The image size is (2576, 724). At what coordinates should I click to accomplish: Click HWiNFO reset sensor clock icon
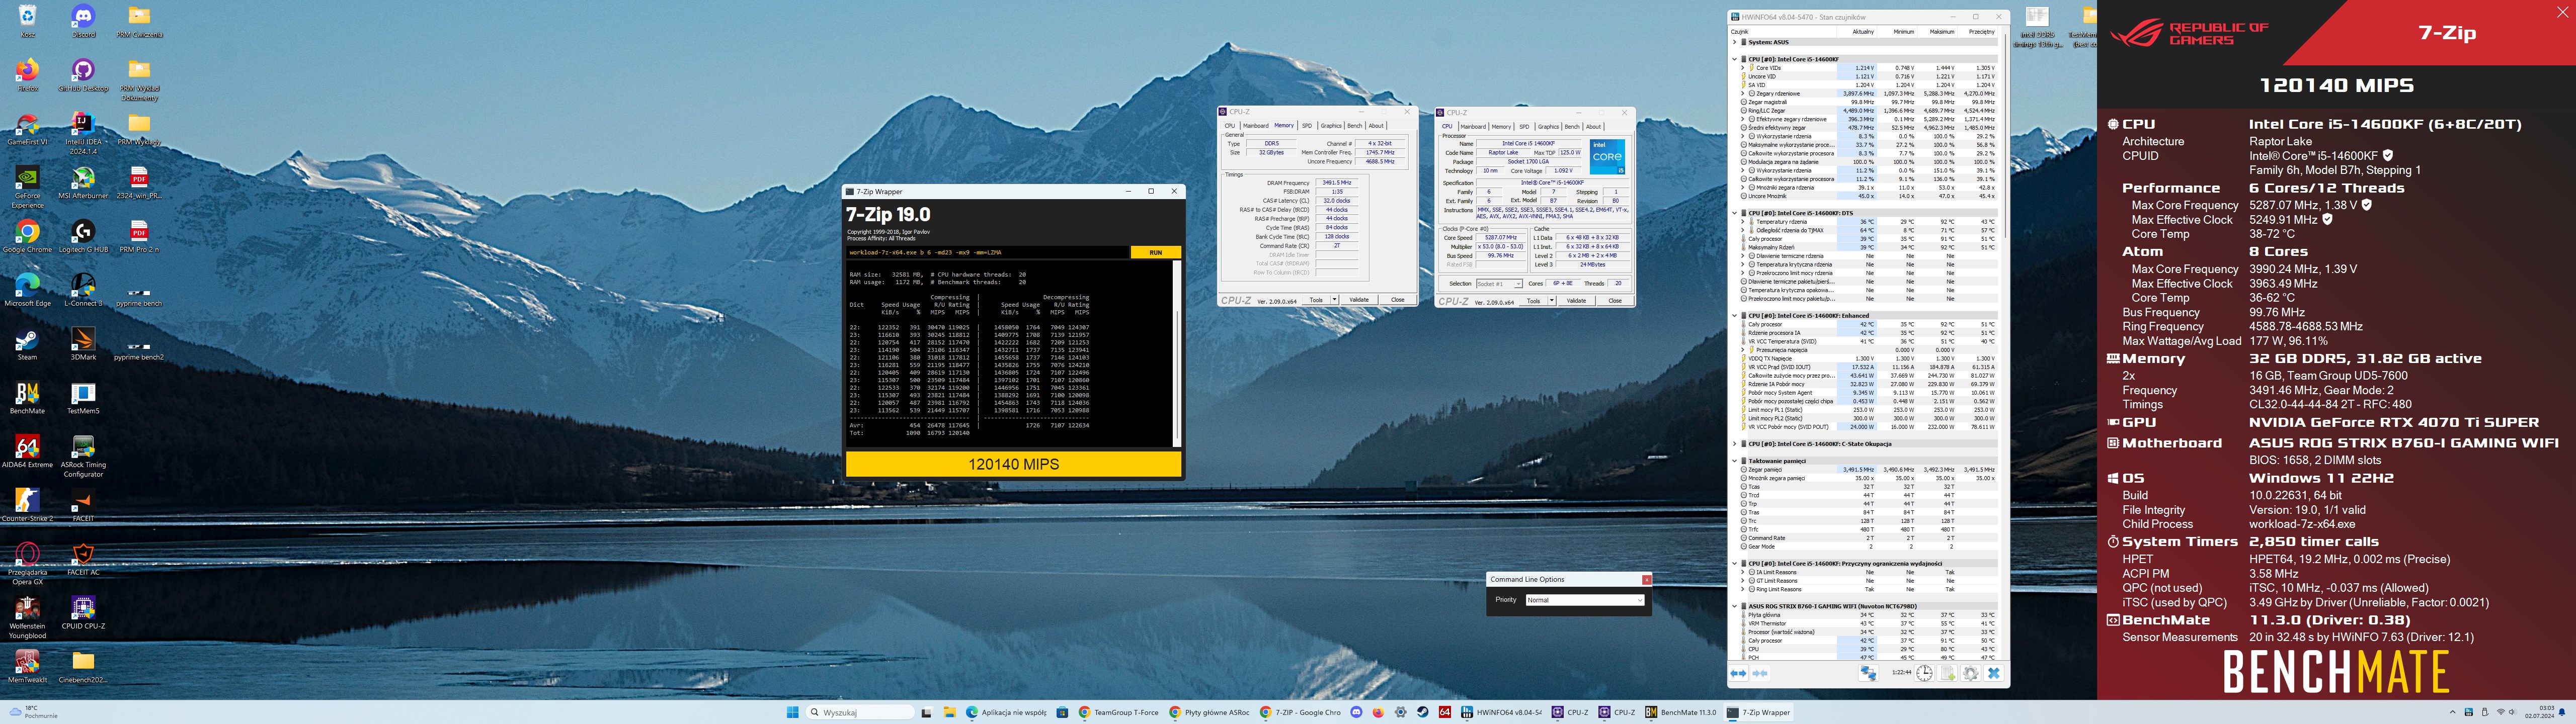click(x=1925, y=673)
